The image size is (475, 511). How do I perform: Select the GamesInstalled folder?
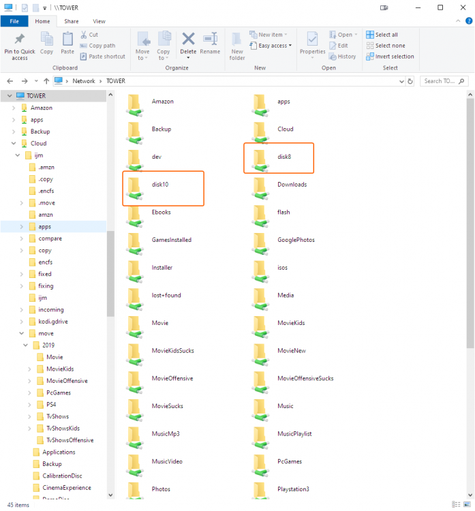172,240
